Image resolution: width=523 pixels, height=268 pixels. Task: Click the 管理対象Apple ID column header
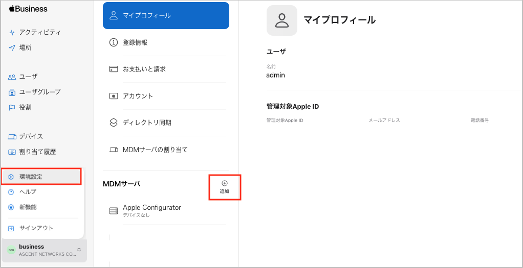285,120
